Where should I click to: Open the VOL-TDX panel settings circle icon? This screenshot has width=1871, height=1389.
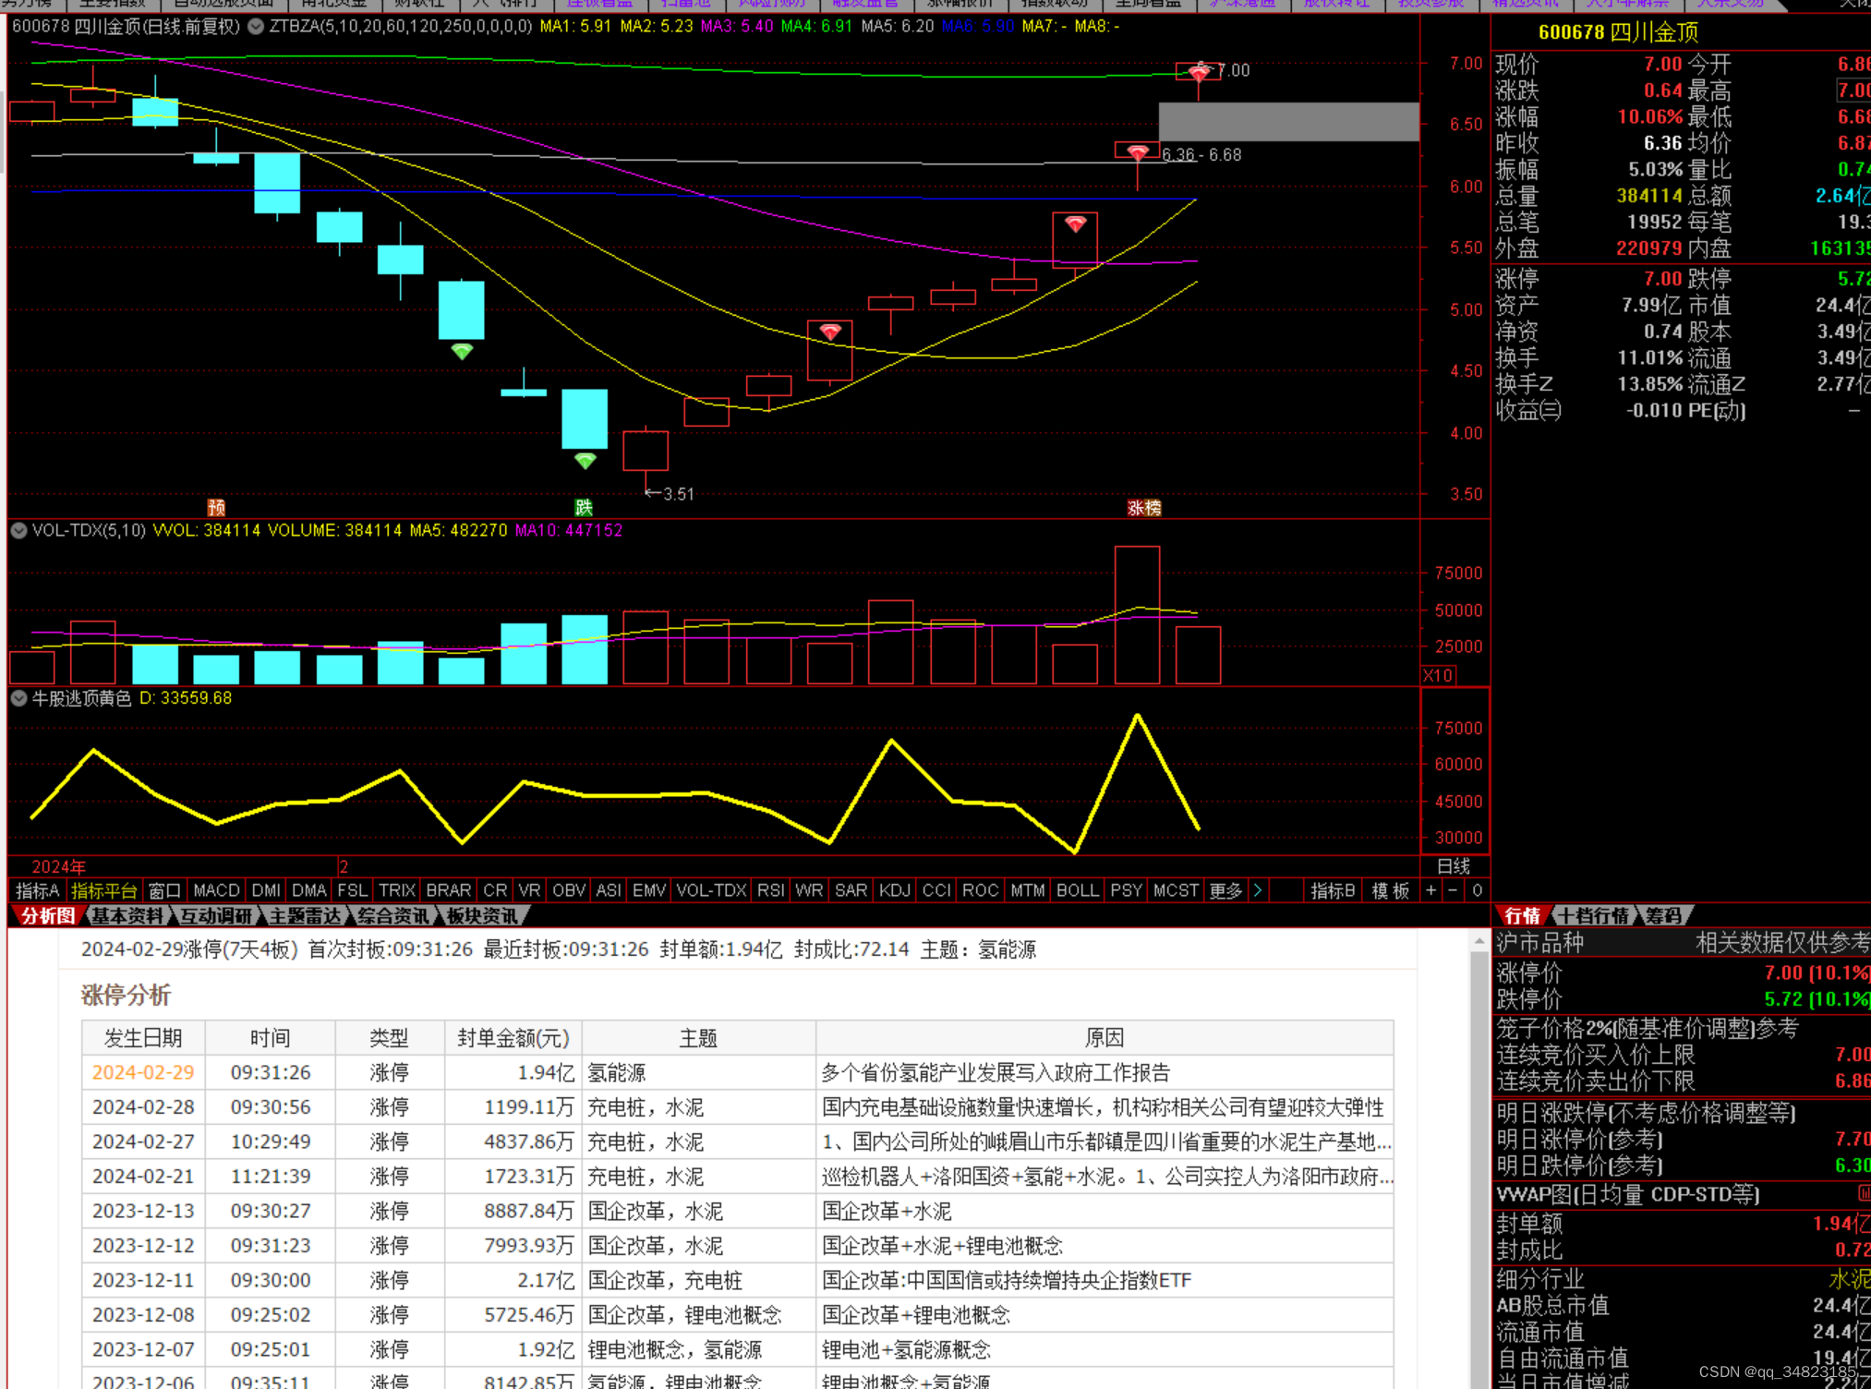tap(18, 530)
